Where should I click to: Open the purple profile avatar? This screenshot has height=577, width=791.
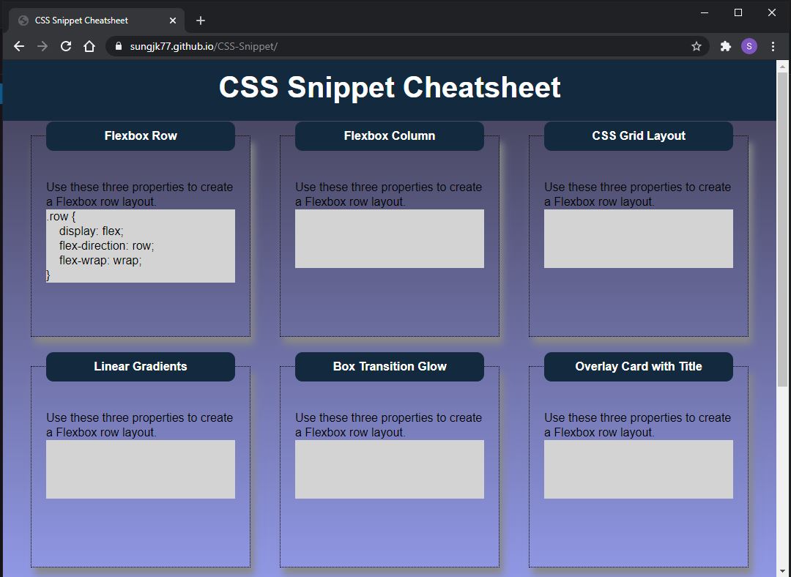tap(749, 46)
